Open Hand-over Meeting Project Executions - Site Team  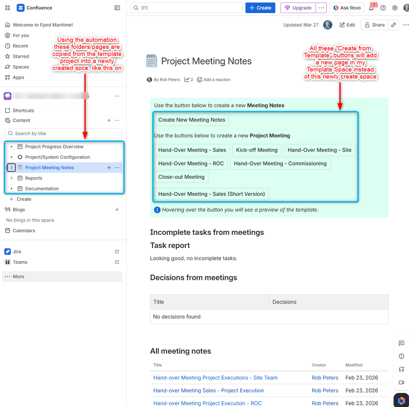tap(215, 378)
